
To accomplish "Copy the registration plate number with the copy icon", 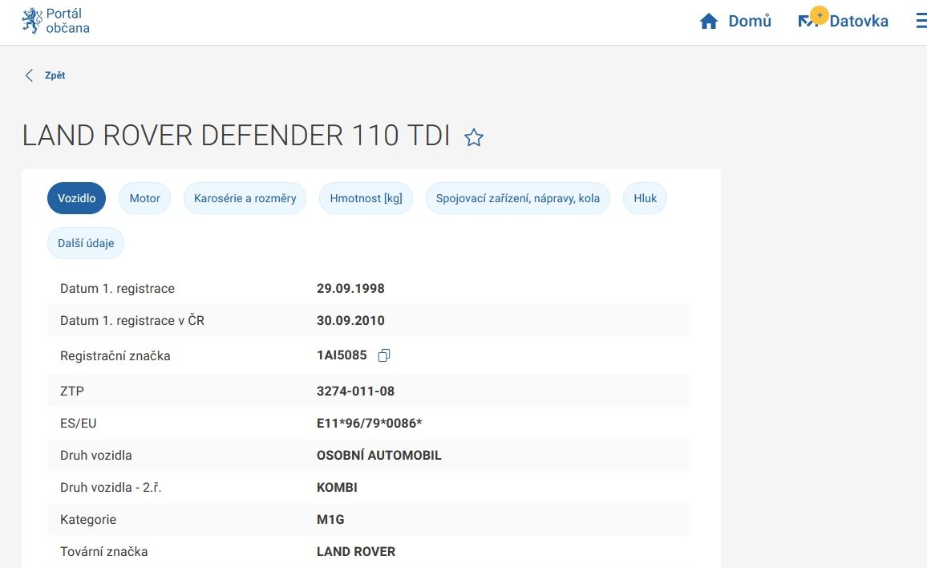I will [384, 355].
